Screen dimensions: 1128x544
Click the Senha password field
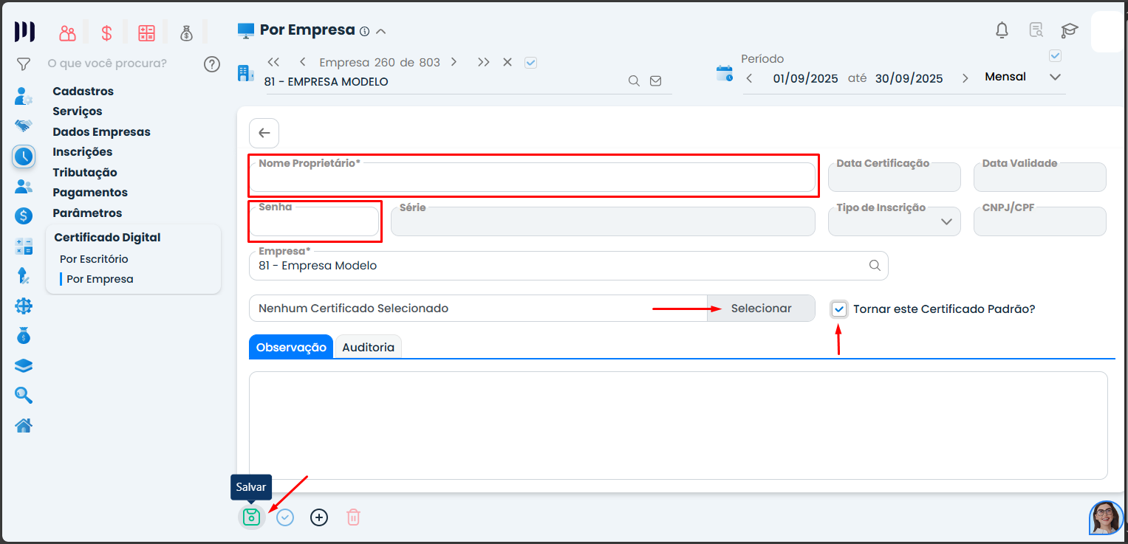tap(314, 221)
